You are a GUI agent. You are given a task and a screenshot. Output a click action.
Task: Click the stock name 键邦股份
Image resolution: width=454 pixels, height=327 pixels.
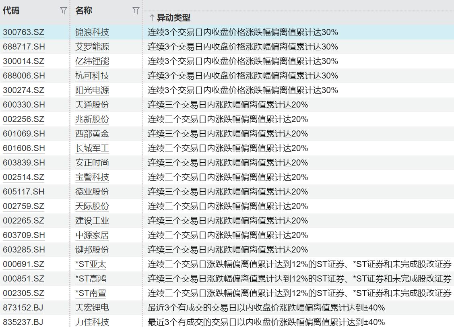92,249
